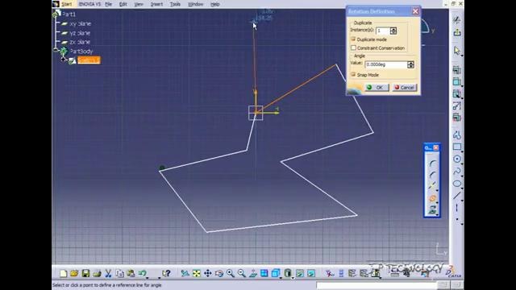This screenshot has height=290, width=516.
Task: Click the Select arrow cursor tool
Action: [x=457, y=50]
